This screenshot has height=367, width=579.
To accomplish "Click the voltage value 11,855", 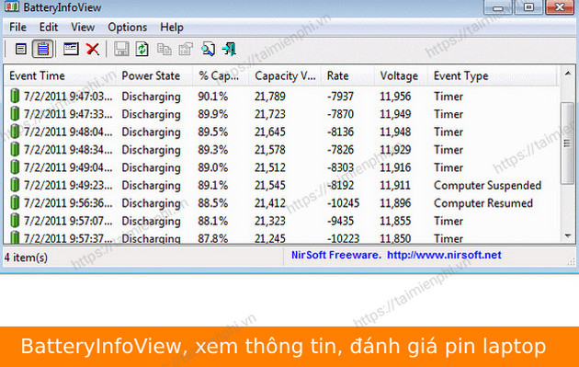I will (x=395, y=221).
